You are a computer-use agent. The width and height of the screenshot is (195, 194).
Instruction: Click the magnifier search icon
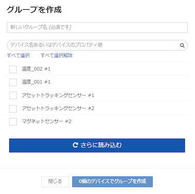(182, 45)
